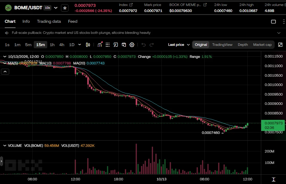Open the chart settings gear

[132, 45]
